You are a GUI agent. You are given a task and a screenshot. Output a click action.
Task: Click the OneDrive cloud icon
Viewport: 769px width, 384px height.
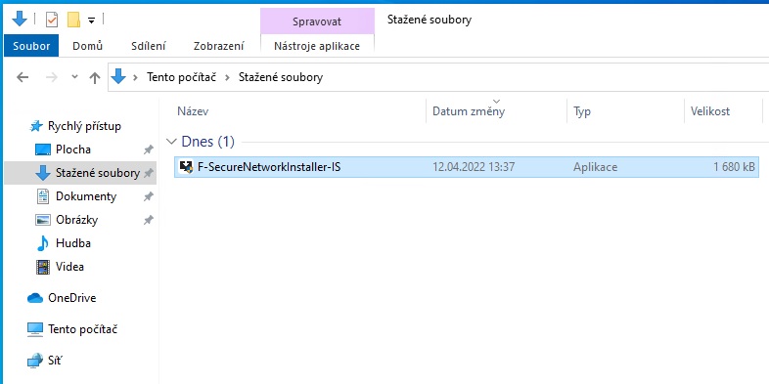click(35, 298)
